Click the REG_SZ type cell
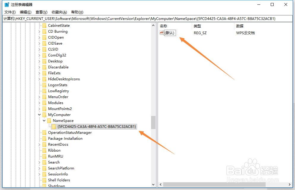The height and width of the screenshot is (190, 295). pyautogui.click(x=200, y=33)
